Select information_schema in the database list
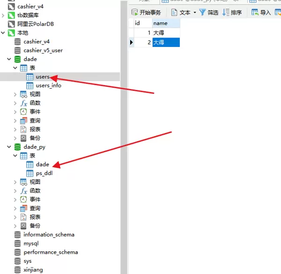281x274 pixels. 49,235
